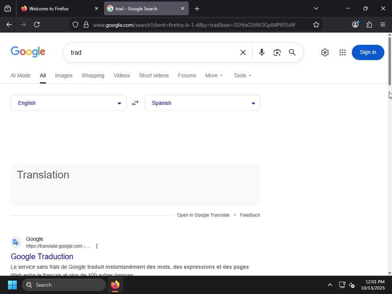Click Firefox icon in taskbar
The height and width of the screenshot is (294, 392).
[115, 285]
